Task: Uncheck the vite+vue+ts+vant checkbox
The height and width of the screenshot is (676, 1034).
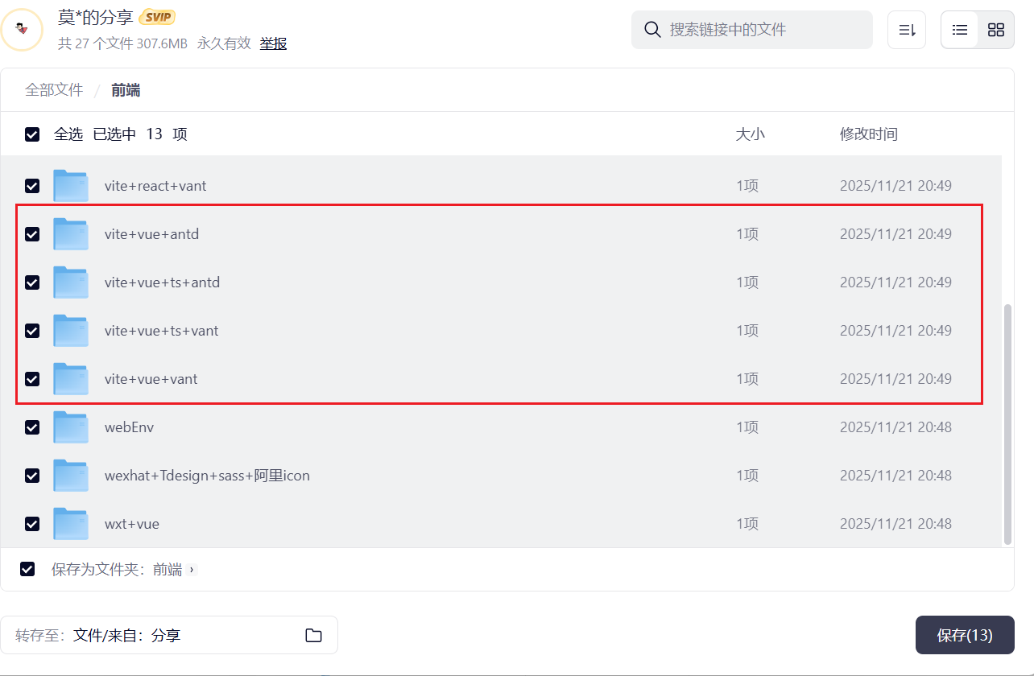Action: click(x=32, y=331)
